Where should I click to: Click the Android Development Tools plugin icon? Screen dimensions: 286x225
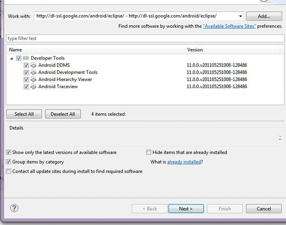[x=33, y=72]
